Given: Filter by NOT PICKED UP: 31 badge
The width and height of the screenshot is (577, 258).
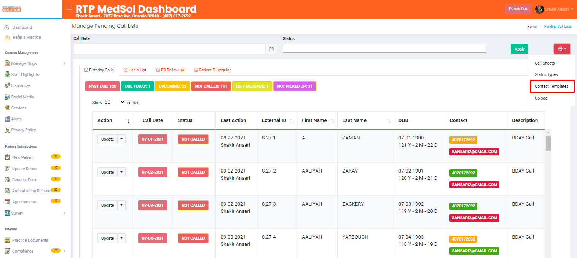Looking at the screenshot, I should [x=295, y=86].
